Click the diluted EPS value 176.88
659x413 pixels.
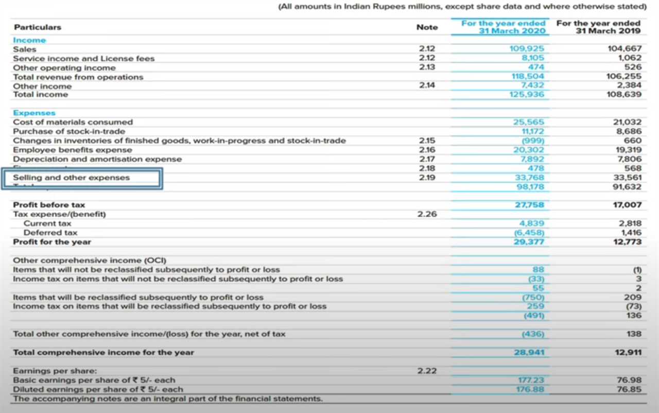pyautogui.click(x=530, y=390)
